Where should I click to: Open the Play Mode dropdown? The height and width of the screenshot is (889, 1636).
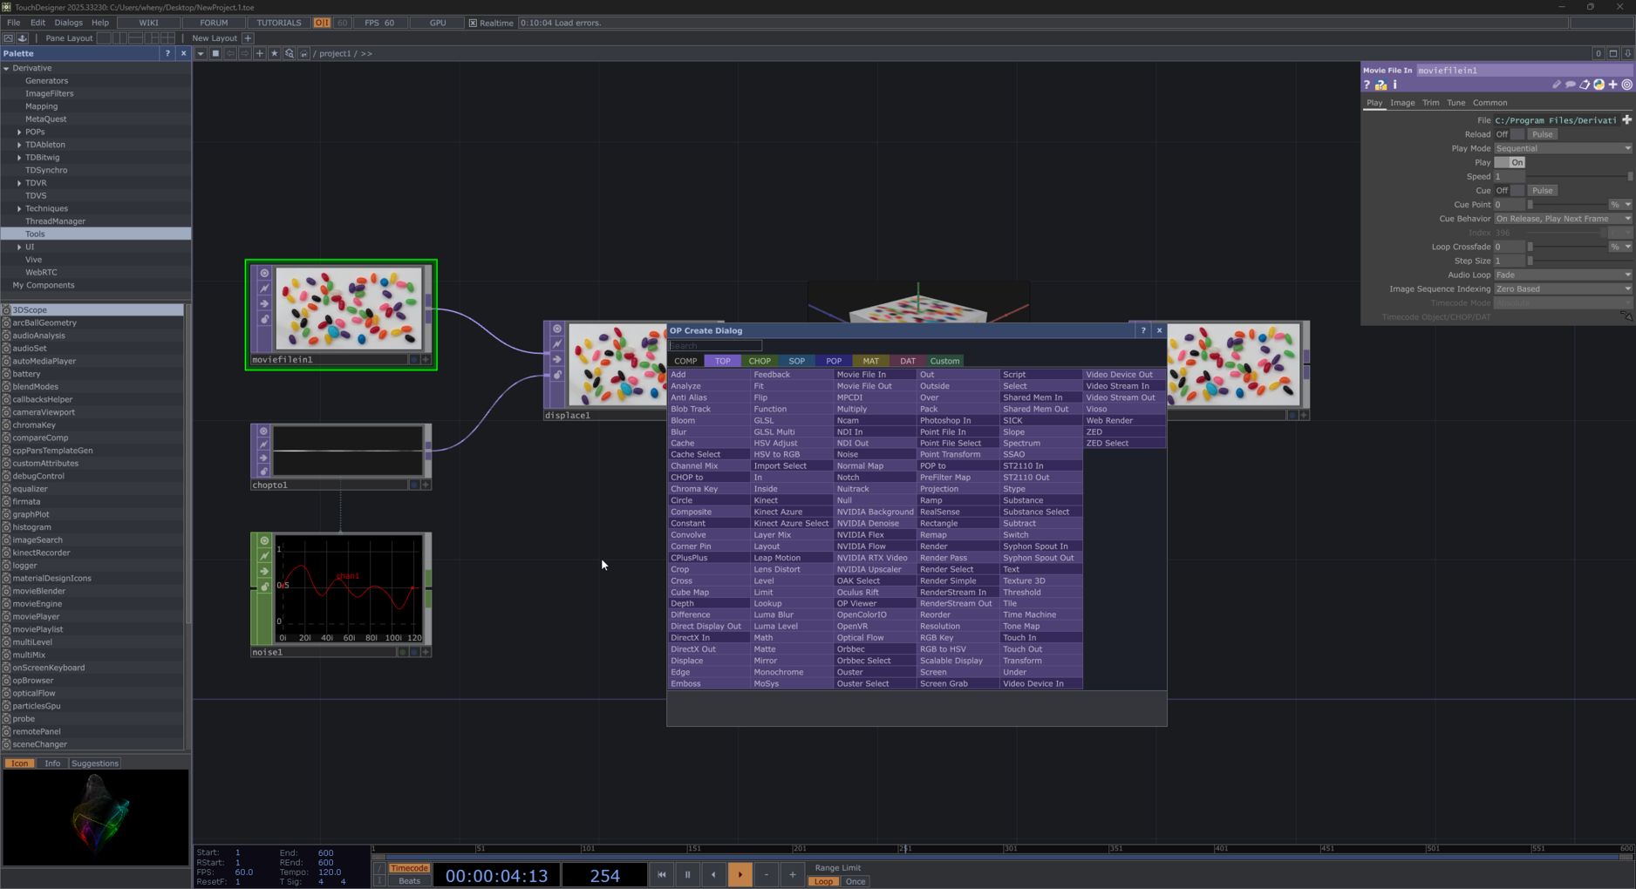(1563, 148)
